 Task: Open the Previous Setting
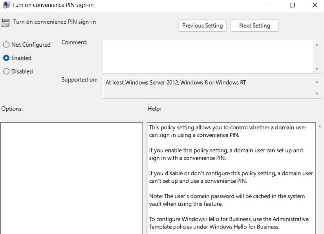tap(202, 25)
